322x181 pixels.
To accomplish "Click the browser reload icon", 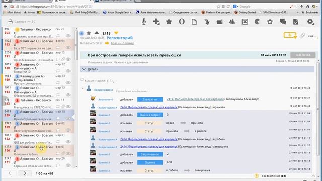I will [x=228, y=7].
